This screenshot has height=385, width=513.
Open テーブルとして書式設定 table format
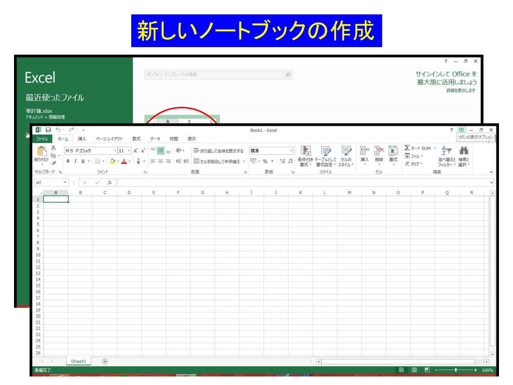[325, 156]
